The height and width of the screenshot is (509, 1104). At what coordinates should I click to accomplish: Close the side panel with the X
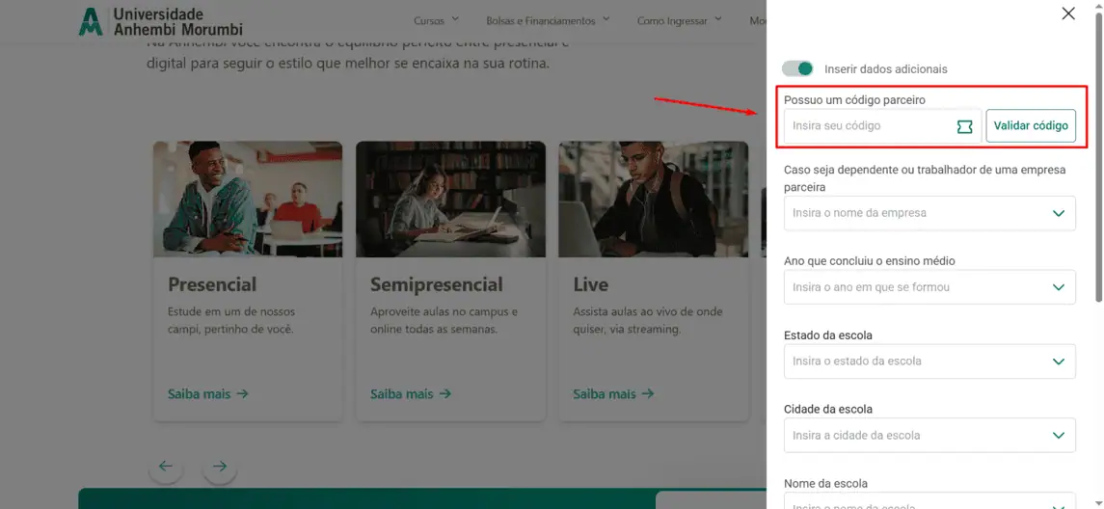(1068, 13)
